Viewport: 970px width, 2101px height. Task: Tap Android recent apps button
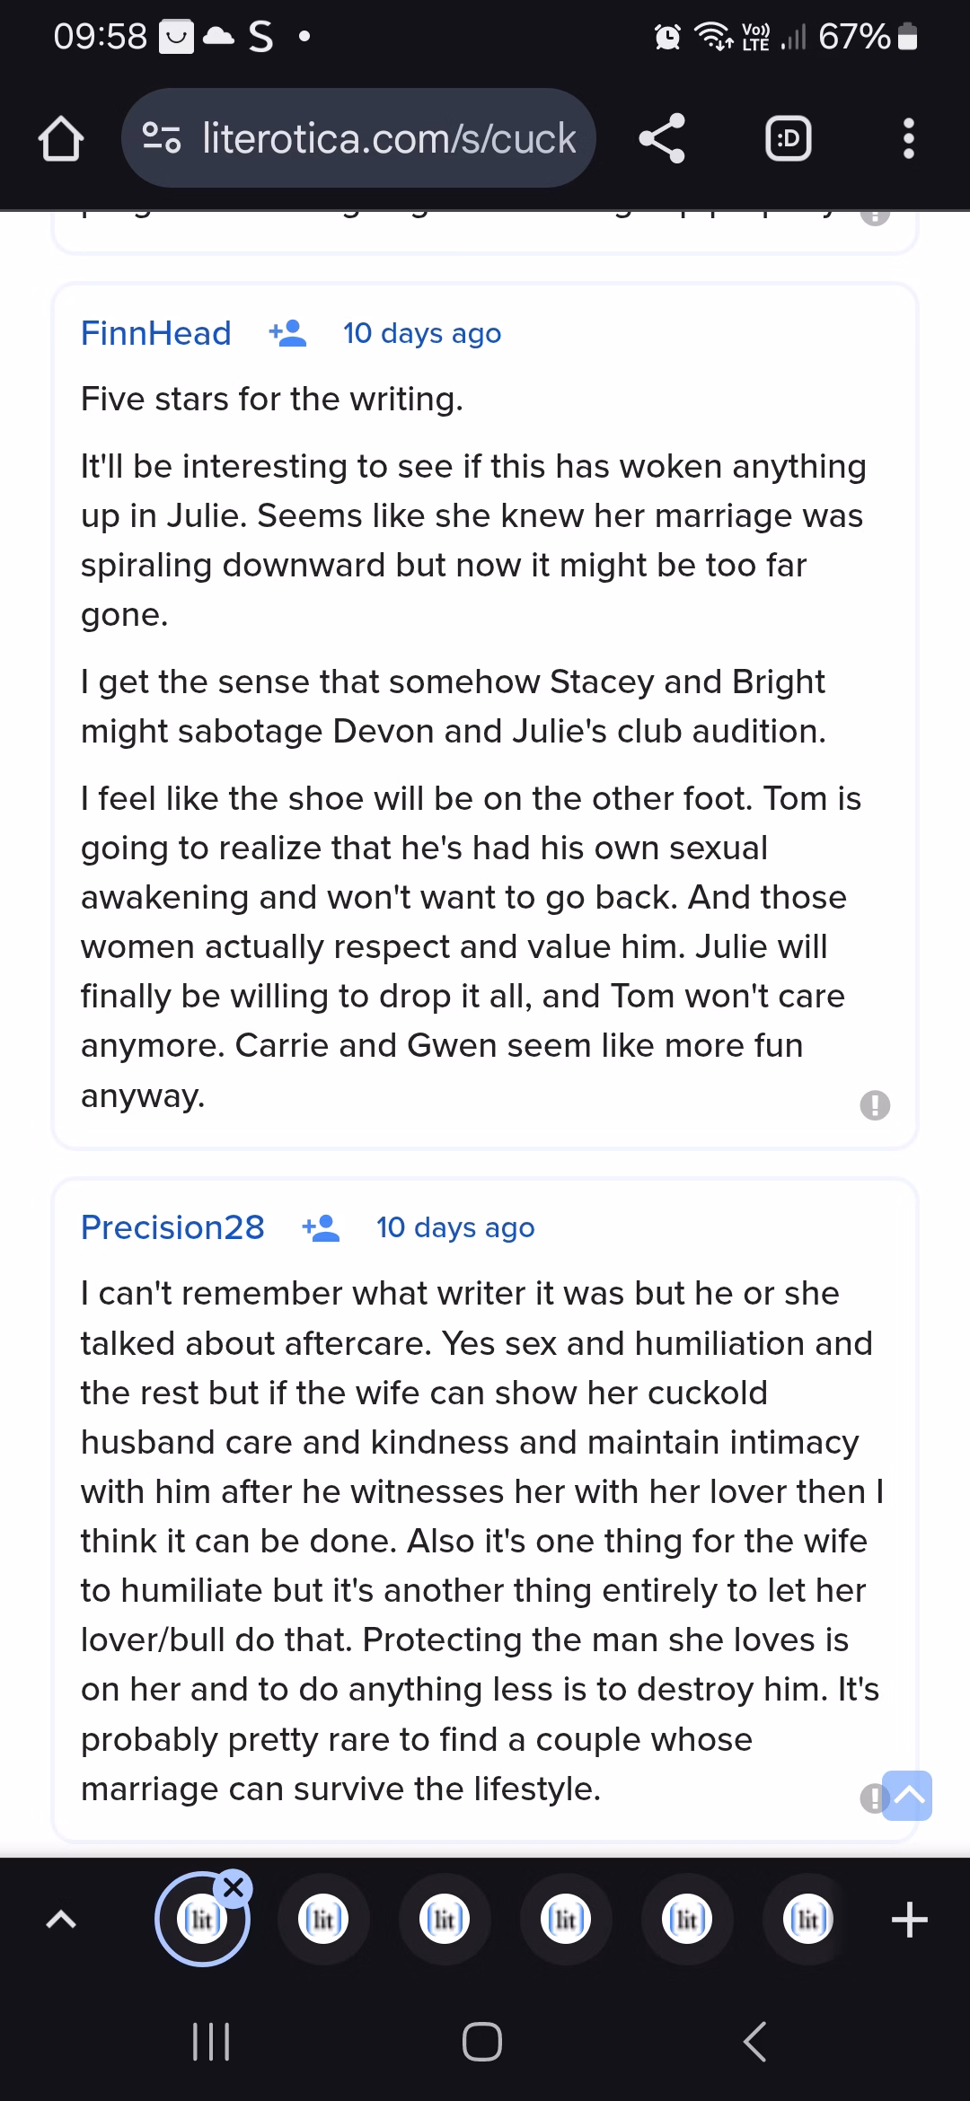[x=212, y=2042]
